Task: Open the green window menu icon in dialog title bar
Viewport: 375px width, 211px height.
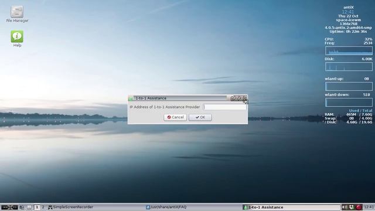Action: pos(131,98)
